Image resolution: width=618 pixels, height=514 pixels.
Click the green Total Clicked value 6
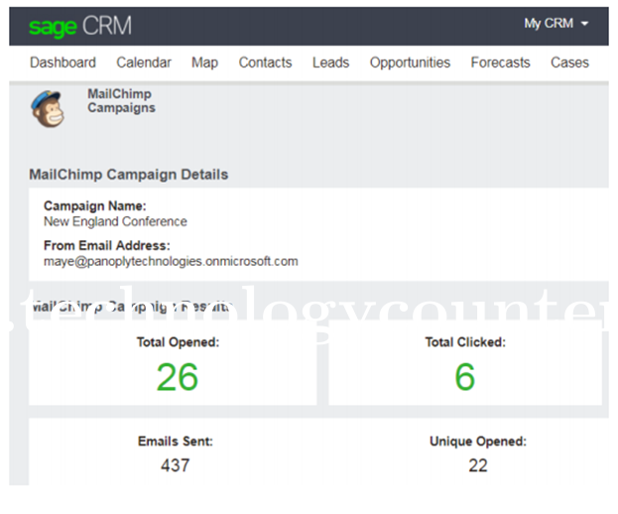(x=465, y=377)
